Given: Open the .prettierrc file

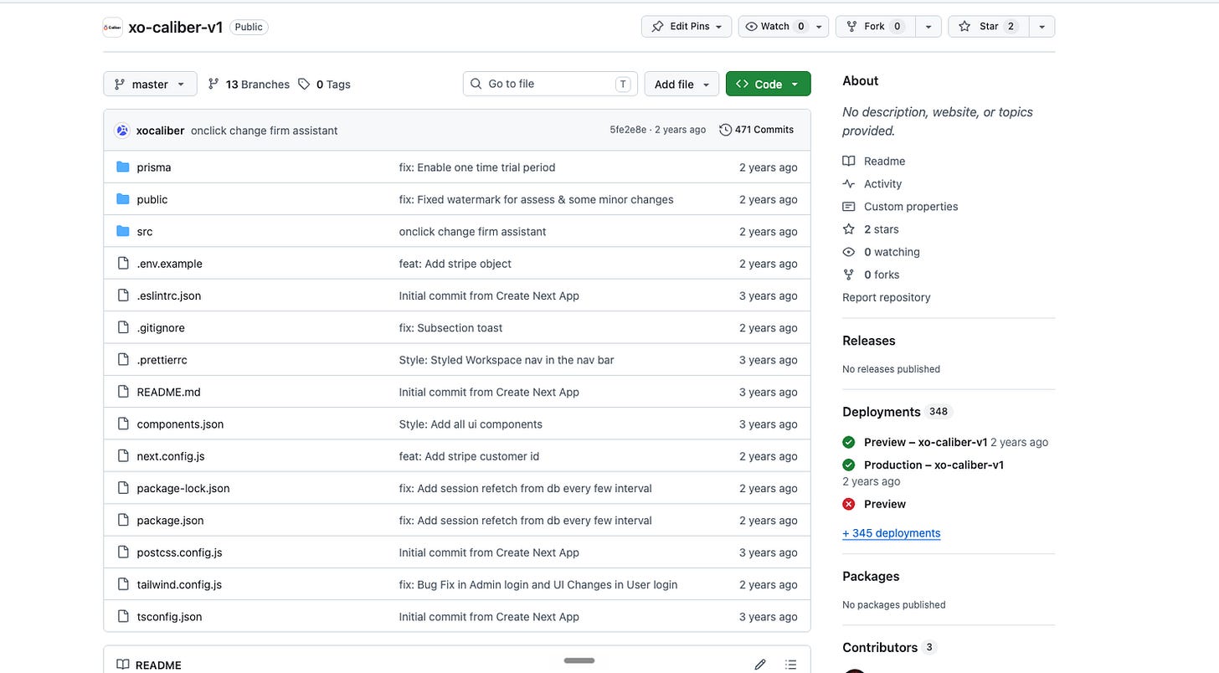Looking at the screenshot, I should pos(162,360).
